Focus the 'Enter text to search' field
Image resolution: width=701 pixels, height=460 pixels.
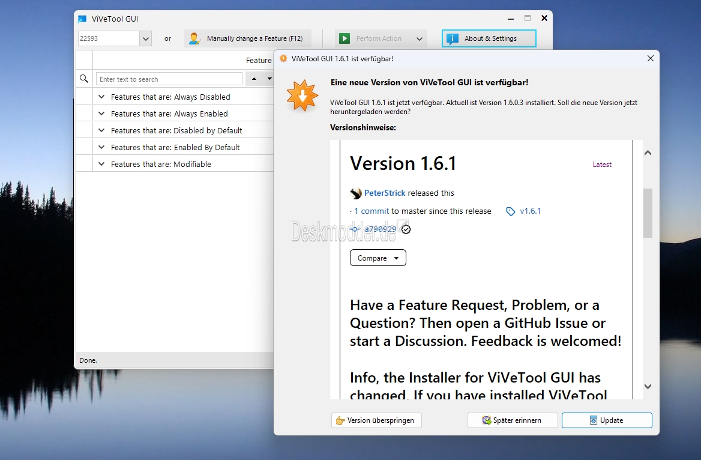[x=169, y=79]
